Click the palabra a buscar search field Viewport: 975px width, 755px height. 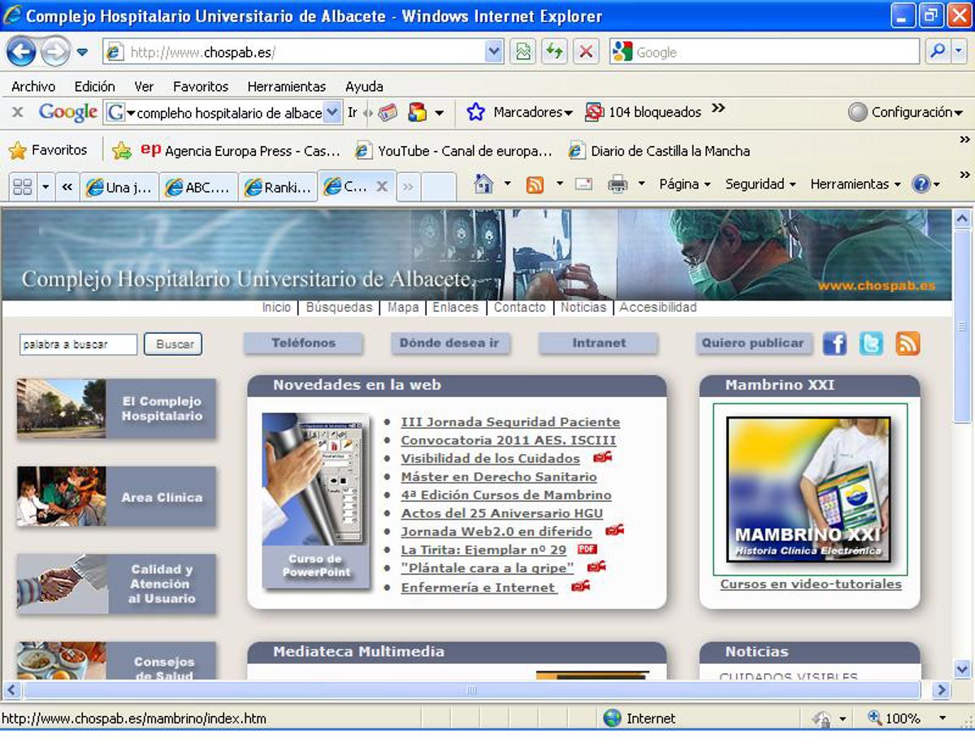pyautogui.click(x=78, y=344)
